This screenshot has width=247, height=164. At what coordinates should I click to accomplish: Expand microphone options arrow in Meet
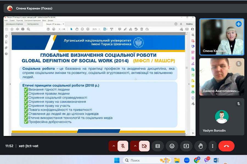click(x=114, y=146)
